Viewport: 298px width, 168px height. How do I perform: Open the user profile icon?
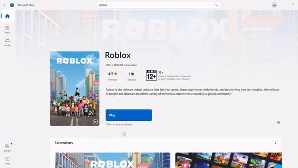click(274, 5)
